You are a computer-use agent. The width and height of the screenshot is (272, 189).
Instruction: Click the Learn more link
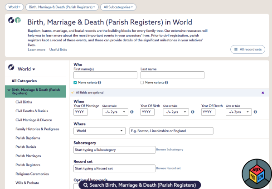point(37,50)
